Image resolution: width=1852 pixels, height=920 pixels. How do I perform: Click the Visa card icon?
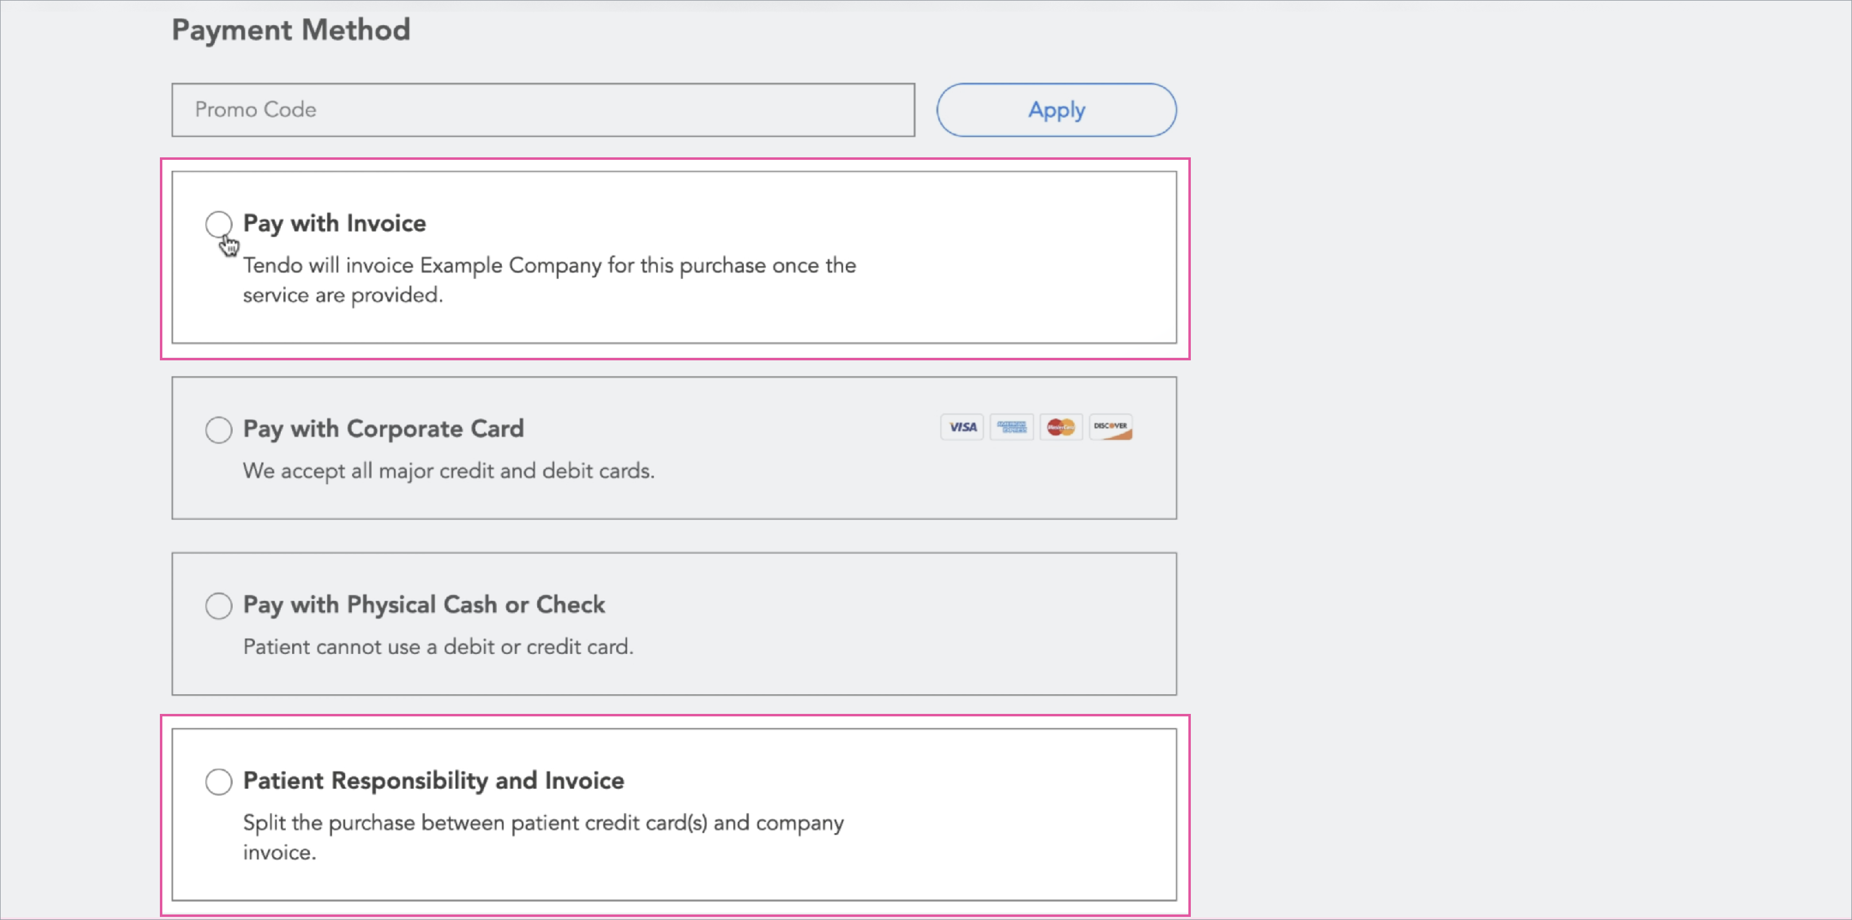tap(962, 427)
